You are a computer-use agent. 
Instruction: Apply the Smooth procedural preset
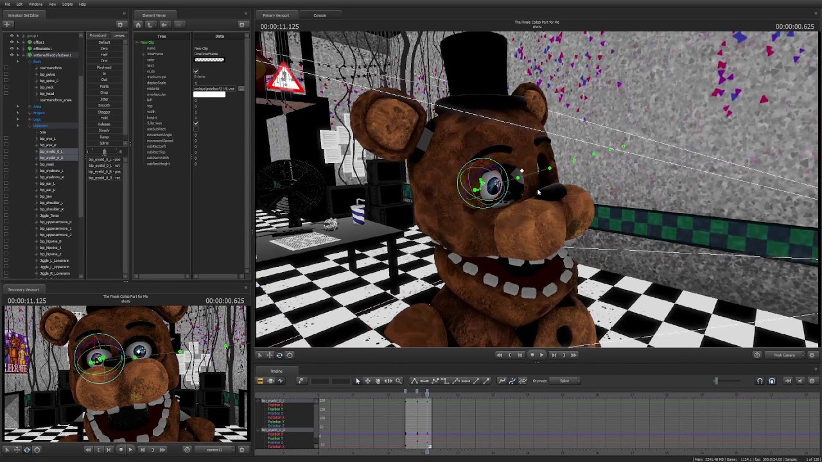click(104, 105)
